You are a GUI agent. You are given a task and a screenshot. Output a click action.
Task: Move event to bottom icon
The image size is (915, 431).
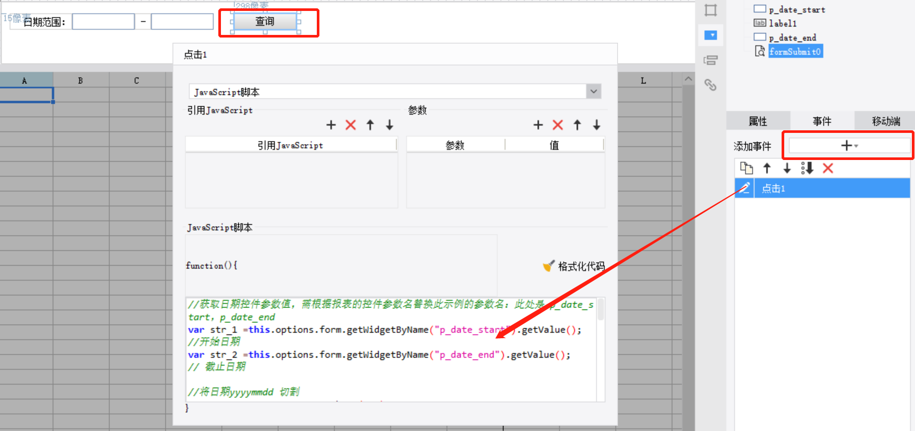click(807, 168)
